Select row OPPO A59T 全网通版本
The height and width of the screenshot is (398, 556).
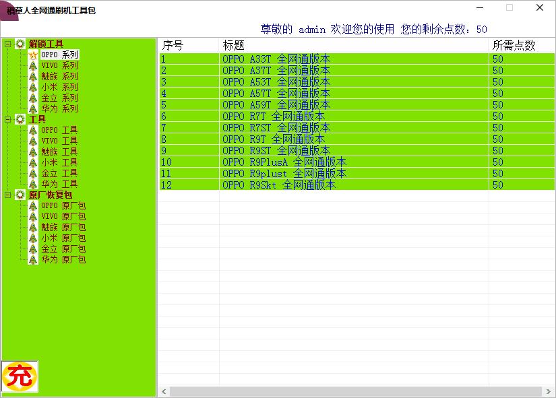[x=357, y=105]
